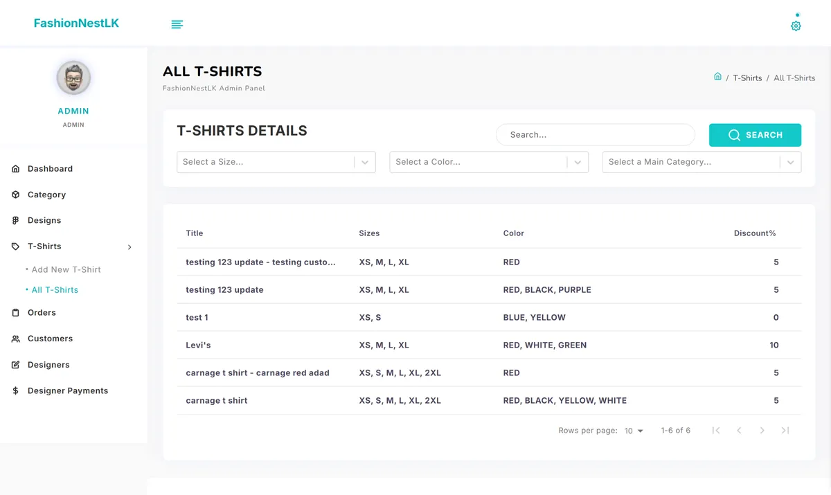Open the Select a Size dropdown
This screenshot has width=831, height=495.
(x=276, y=161)
